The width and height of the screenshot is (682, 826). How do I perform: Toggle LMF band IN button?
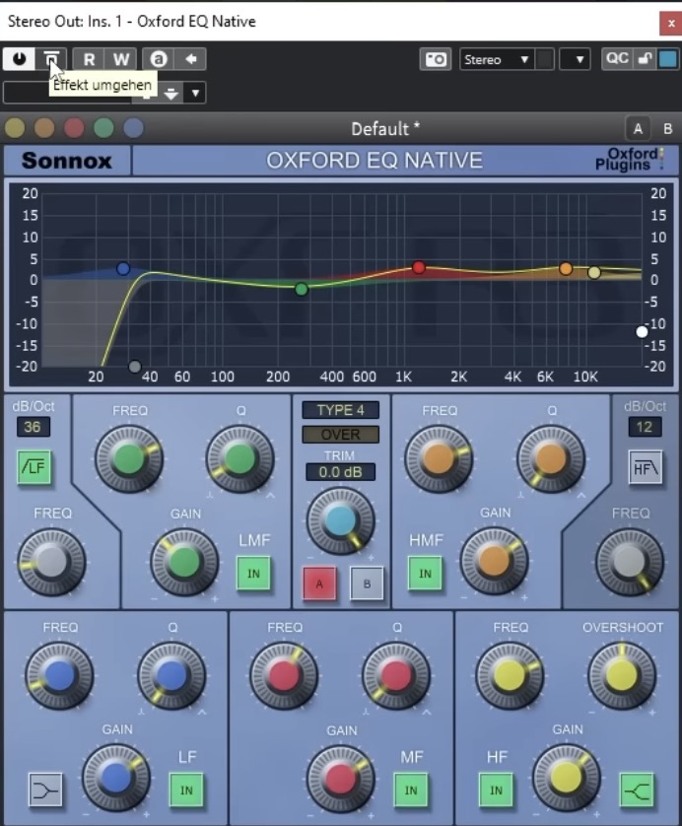tap(253, 573)
